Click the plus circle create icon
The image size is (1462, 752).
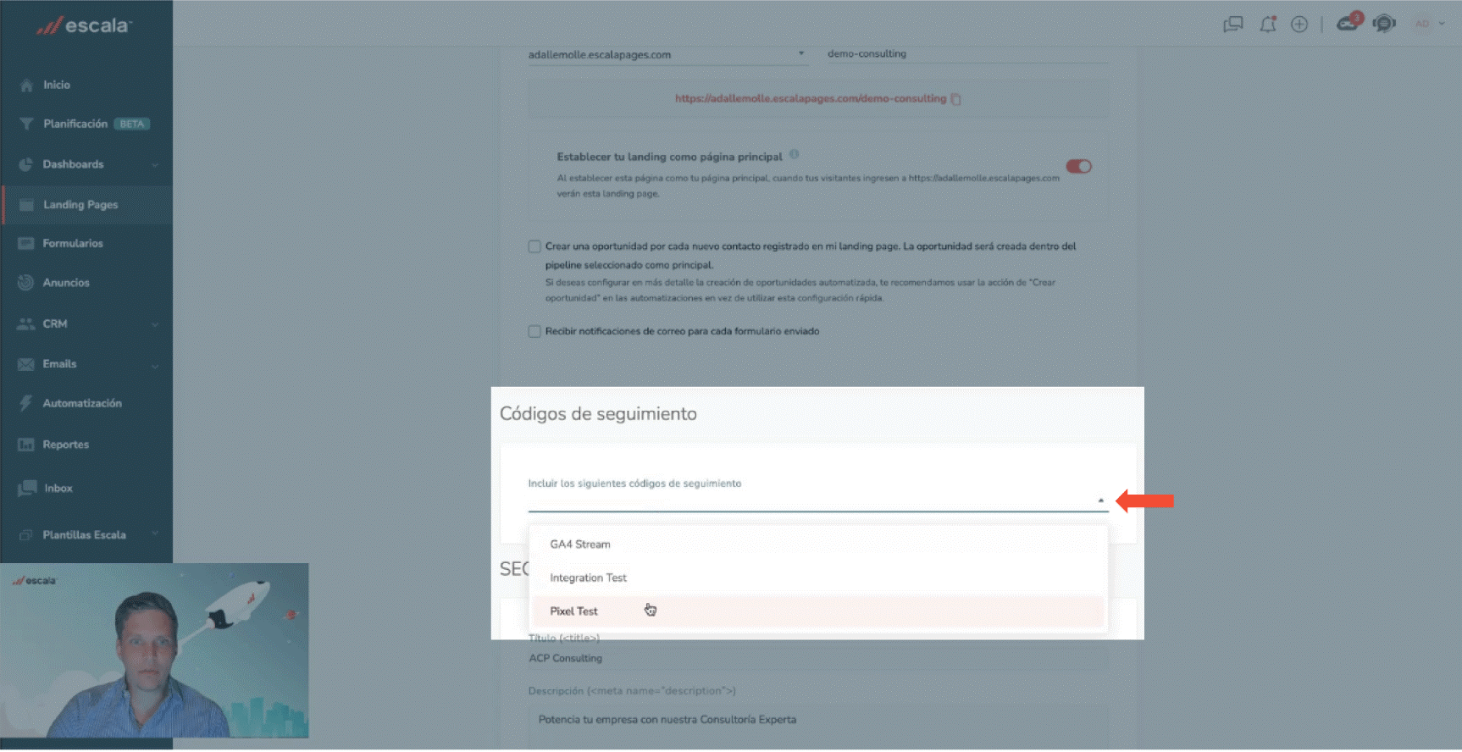1299,25
